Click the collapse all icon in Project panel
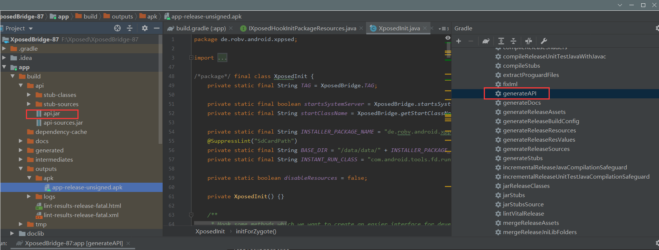Screen dimensions: 659x250 130,28
